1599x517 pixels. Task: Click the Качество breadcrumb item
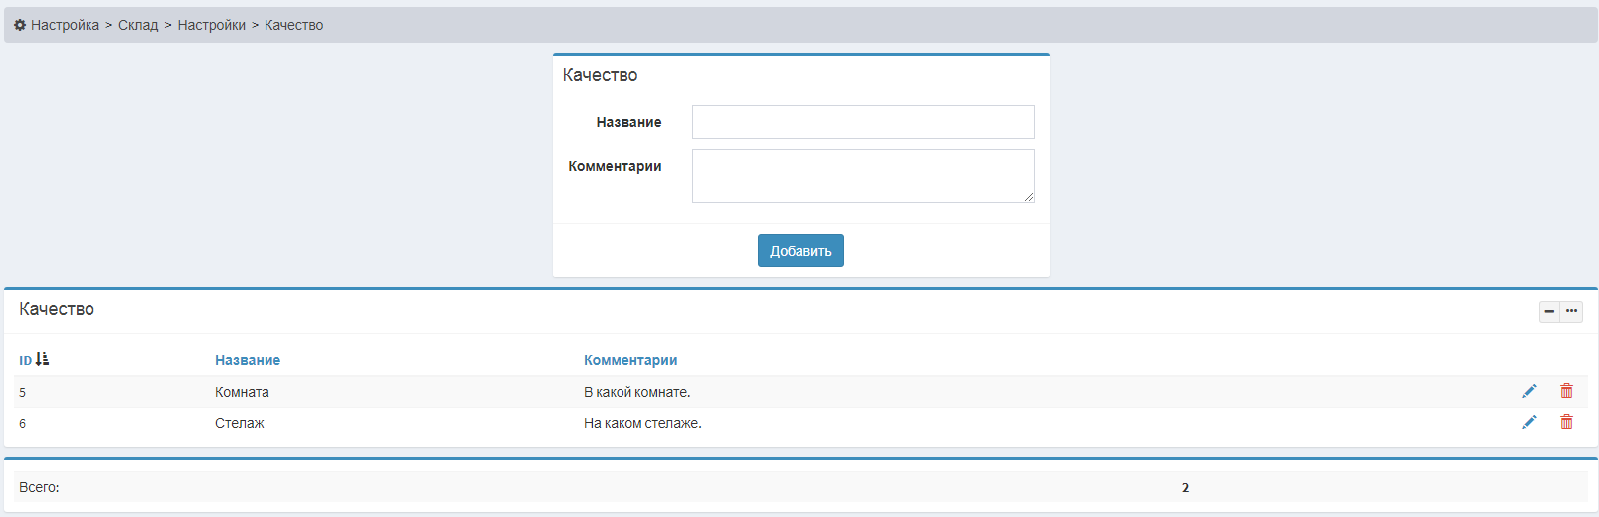tap(293, 25)
